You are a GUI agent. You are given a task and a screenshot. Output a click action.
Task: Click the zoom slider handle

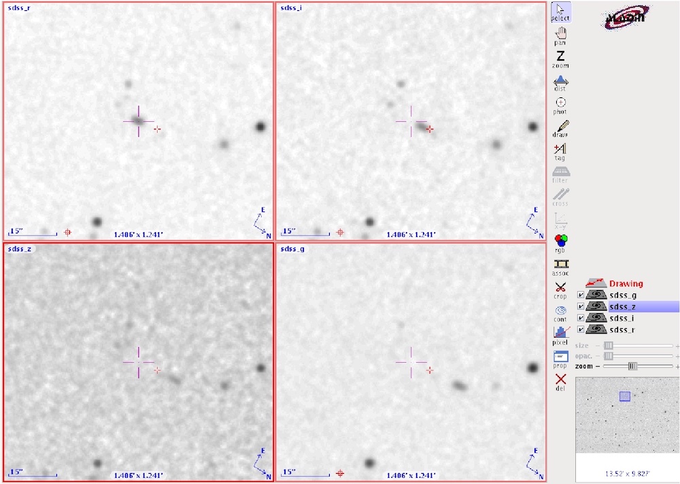[632, 366]
